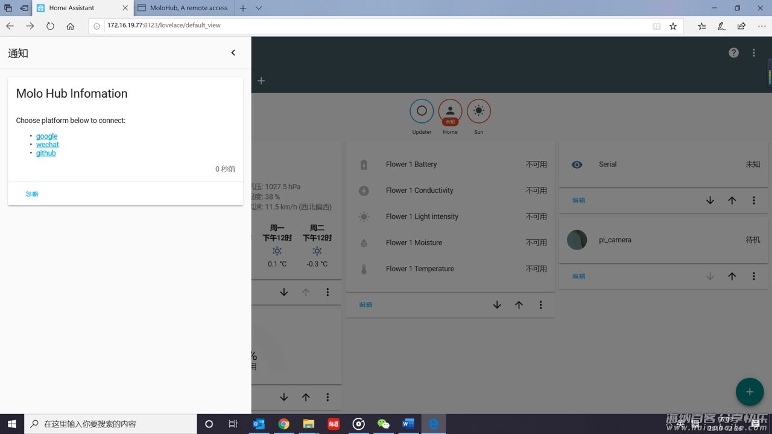Dismiss the Molo Hub notification

32,194
